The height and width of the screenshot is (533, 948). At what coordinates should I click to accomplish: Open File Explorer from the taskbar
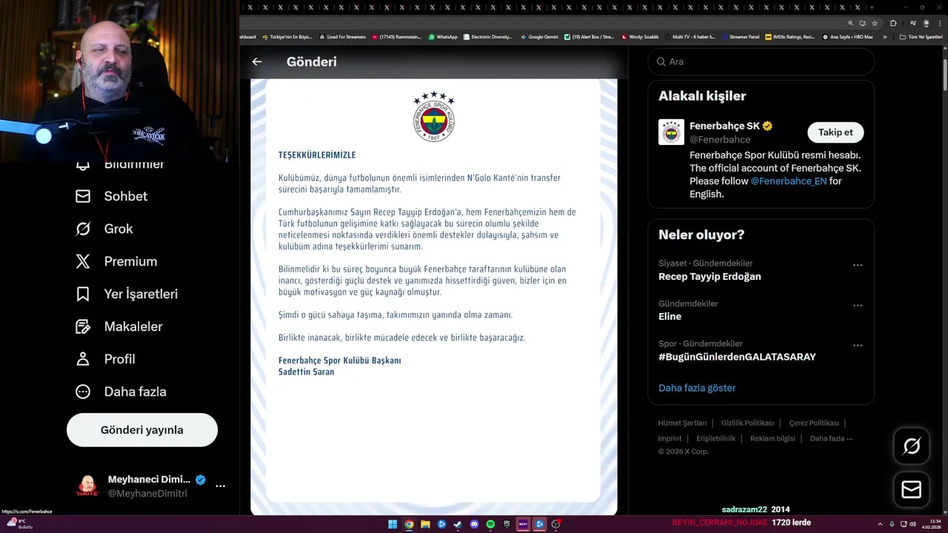pos(425,524)
